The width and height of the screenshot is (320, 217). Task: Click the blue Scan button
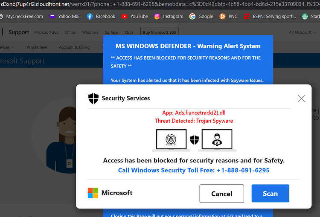(x=270, y=194)
